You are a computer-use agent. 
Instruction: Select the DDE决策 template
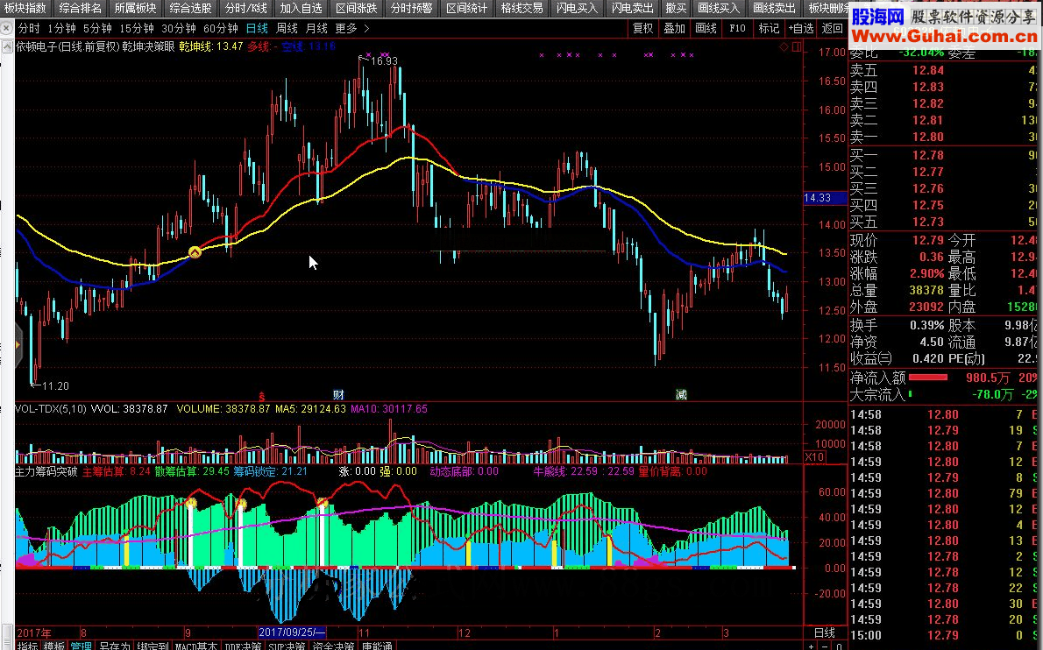tap(243, 646)
